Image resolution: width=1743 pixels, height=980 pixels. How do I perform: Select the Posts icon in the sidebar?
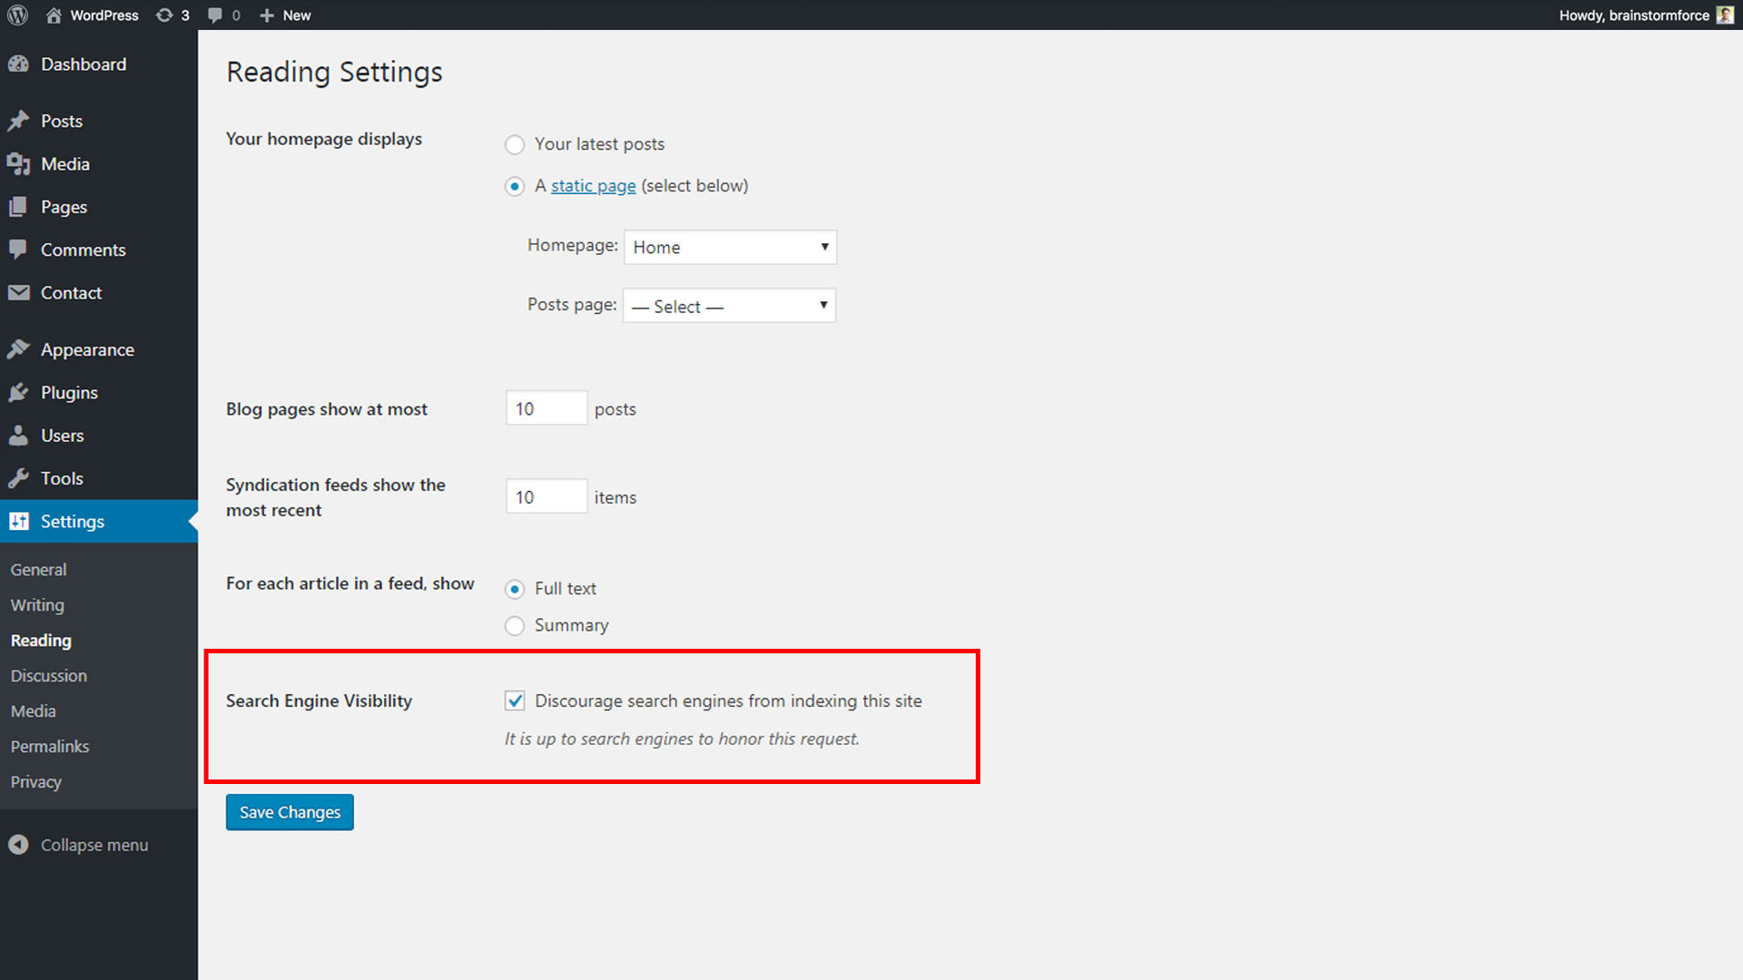click(20, 120)
